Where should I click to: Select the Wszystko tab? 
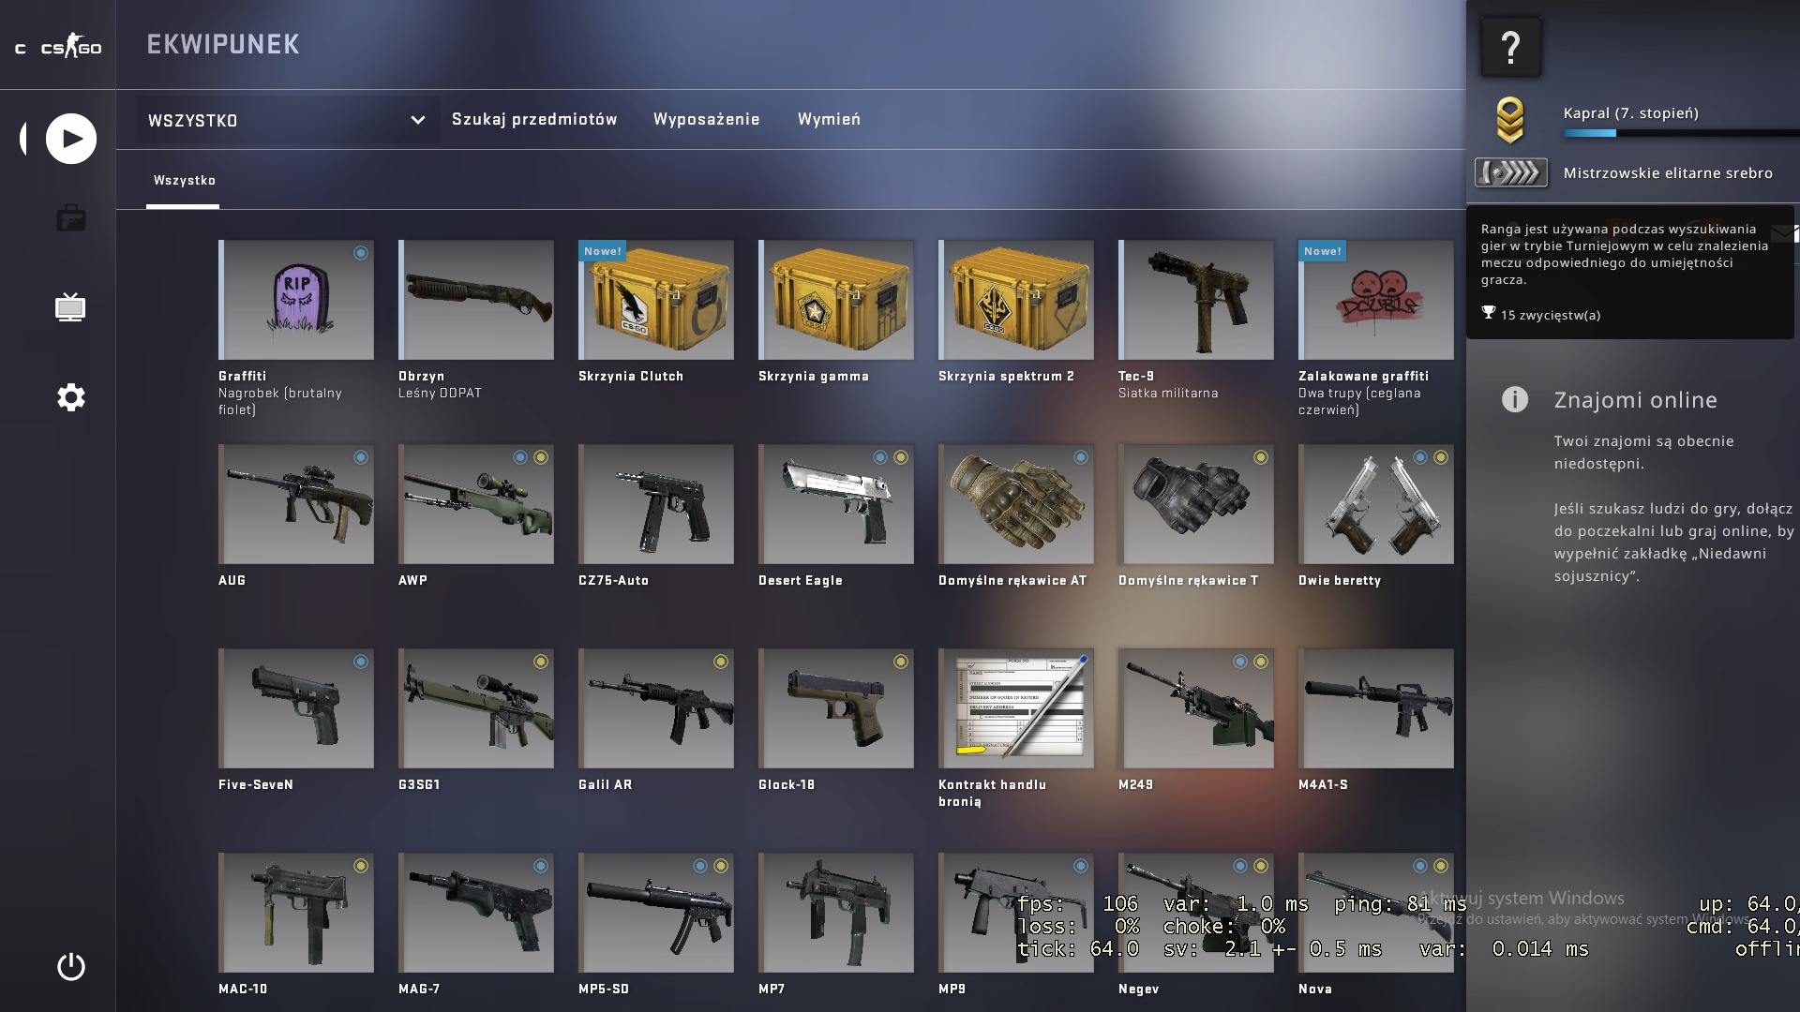[x=184, y=181]
